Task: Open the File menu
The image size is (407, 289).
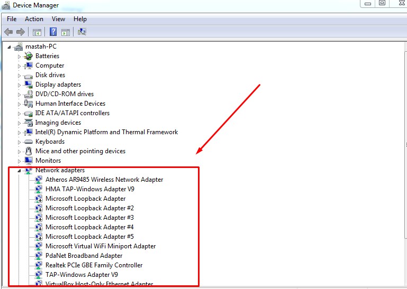Action: coord(12,19)
